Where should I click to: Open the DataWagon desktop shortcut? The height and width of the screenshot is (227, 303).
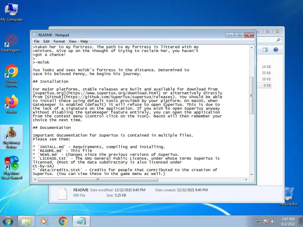click(x=12, y=43)
